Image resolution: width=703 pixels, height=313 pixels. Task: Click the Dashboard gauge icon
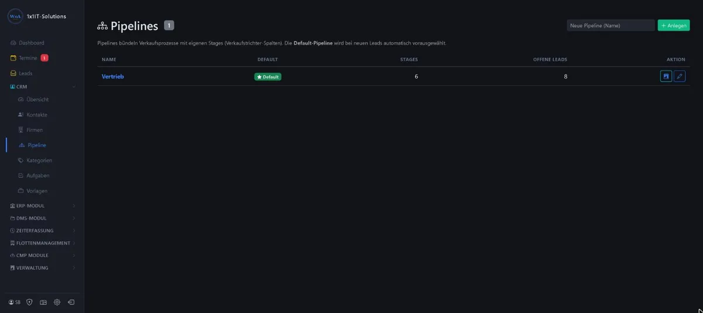coord(13,43)
